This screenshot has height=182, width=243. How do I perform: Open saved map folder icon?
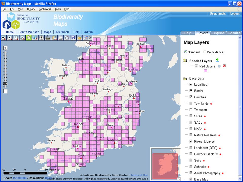(x=79, y=38)
